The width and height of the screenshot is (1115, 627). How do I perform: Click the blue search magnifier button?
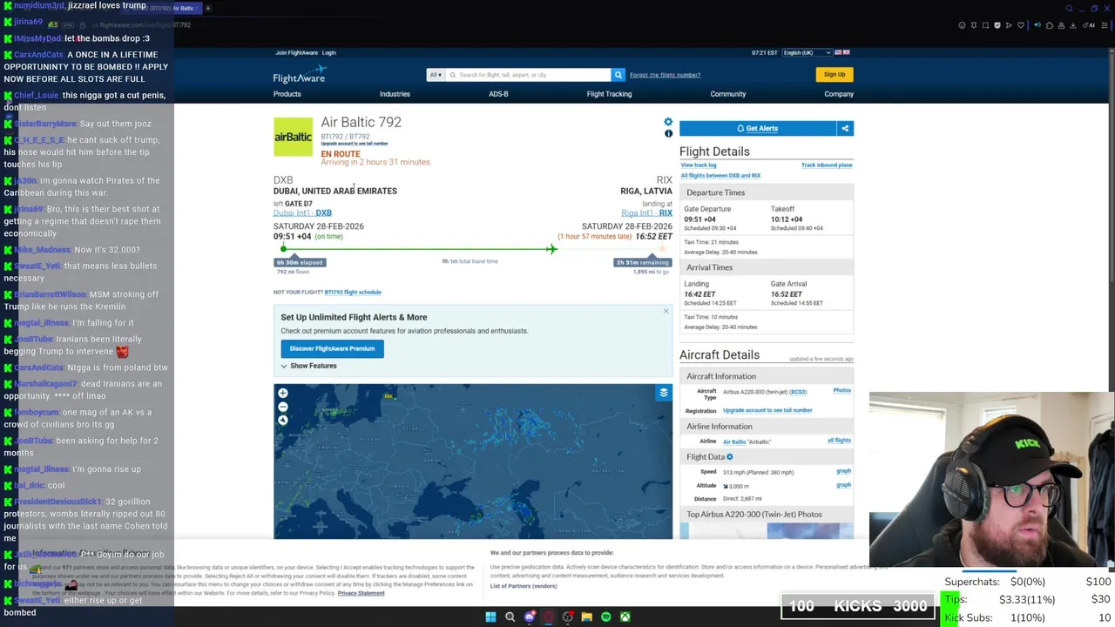point(618,75)
